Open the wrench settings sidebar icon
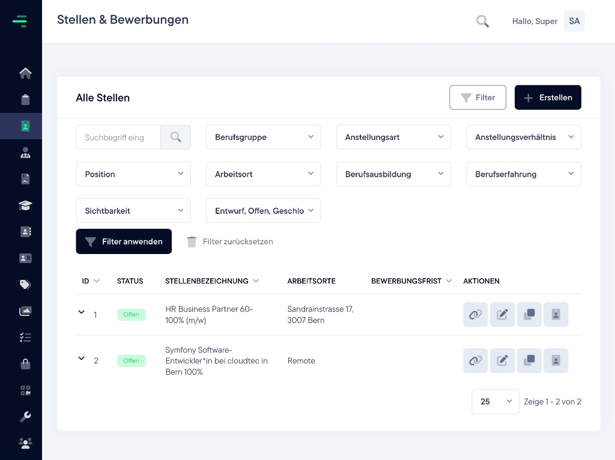 tap(25, 417)
